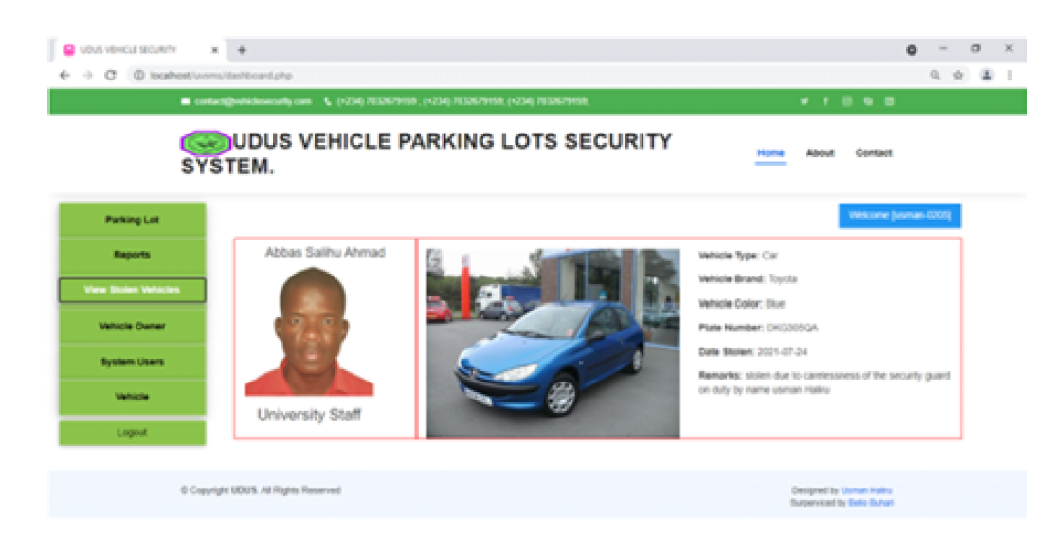1051x551 pixels.
Task: Open the Instagram icon in the green bar
Action: (847, 101)
